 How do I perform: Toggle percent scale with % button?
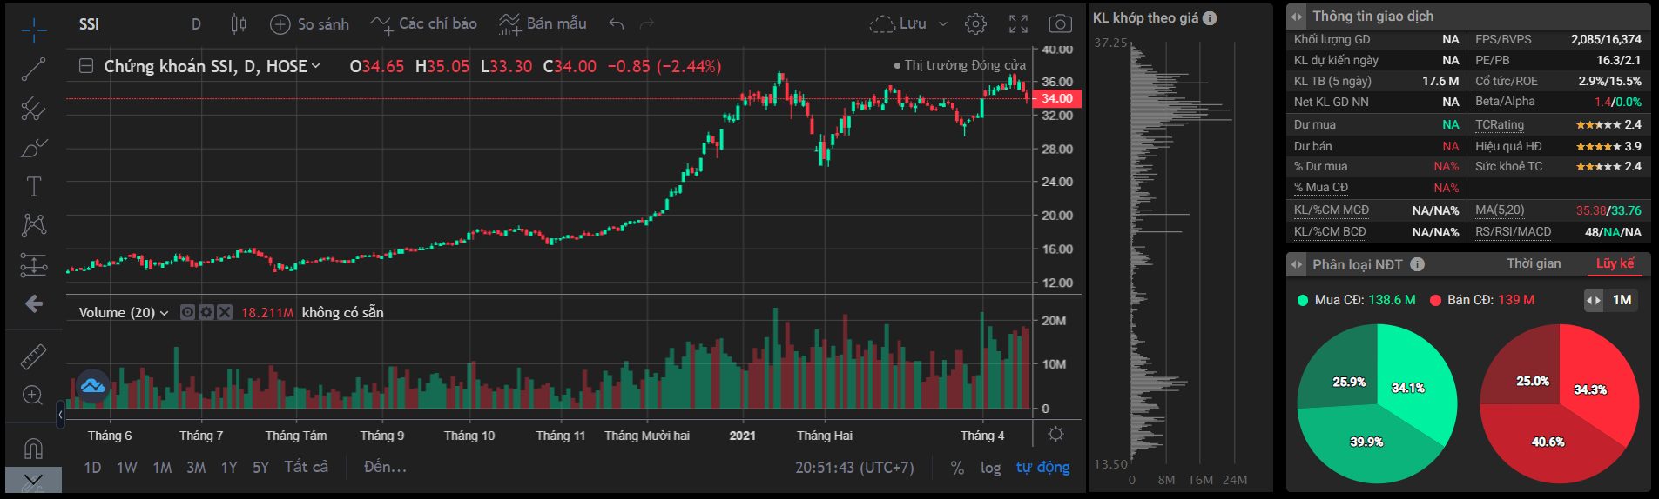pyautogui.click(x=957, y=468)
